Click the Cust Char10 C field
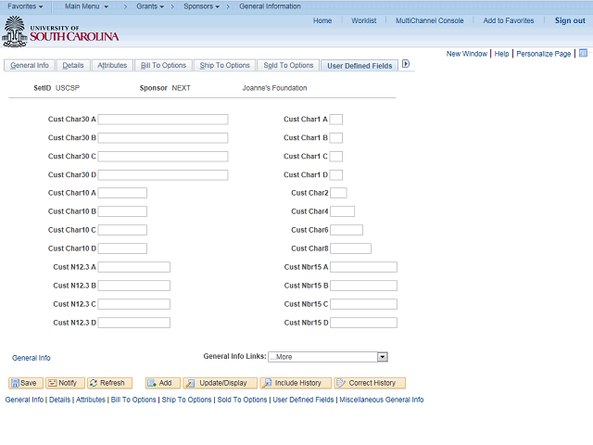 click(122, 230)
